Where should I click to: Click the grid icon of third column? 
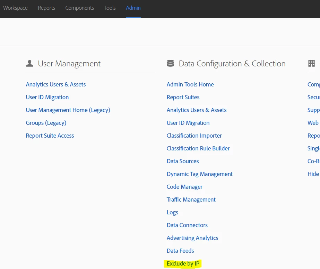point(311,63)
